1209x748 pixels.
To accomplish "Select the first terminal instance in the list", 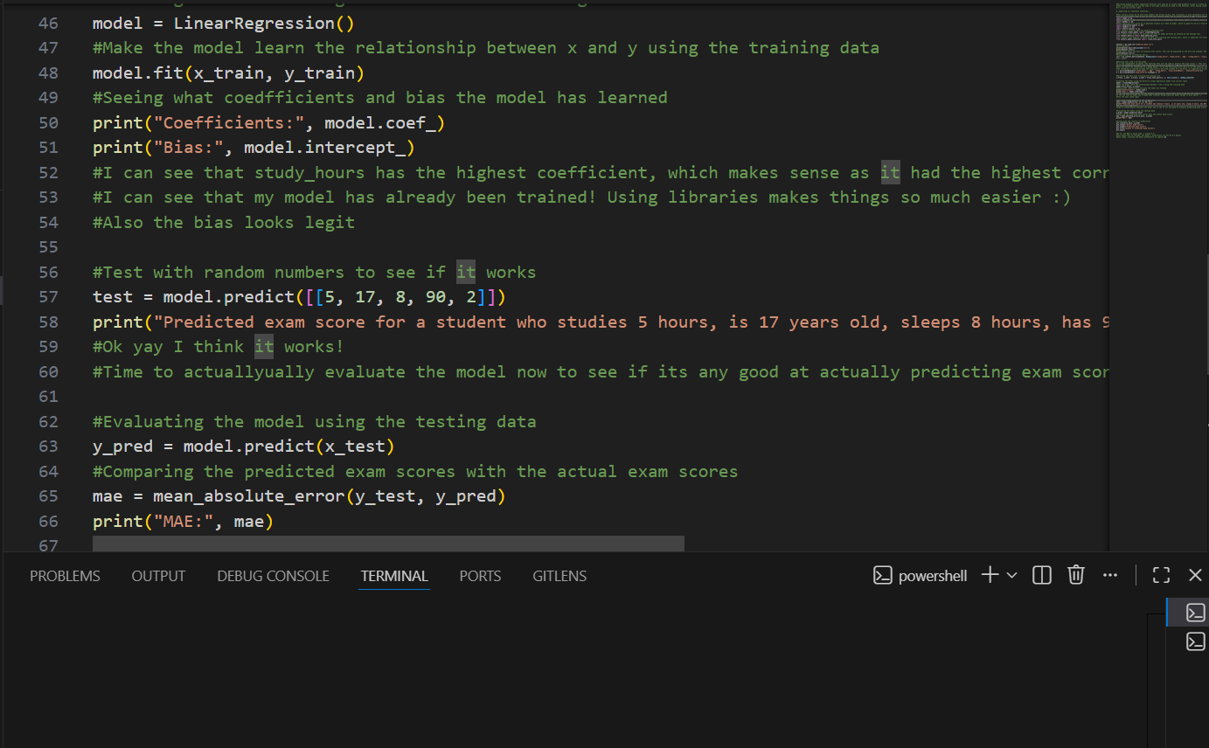I will coord(1195,613).
